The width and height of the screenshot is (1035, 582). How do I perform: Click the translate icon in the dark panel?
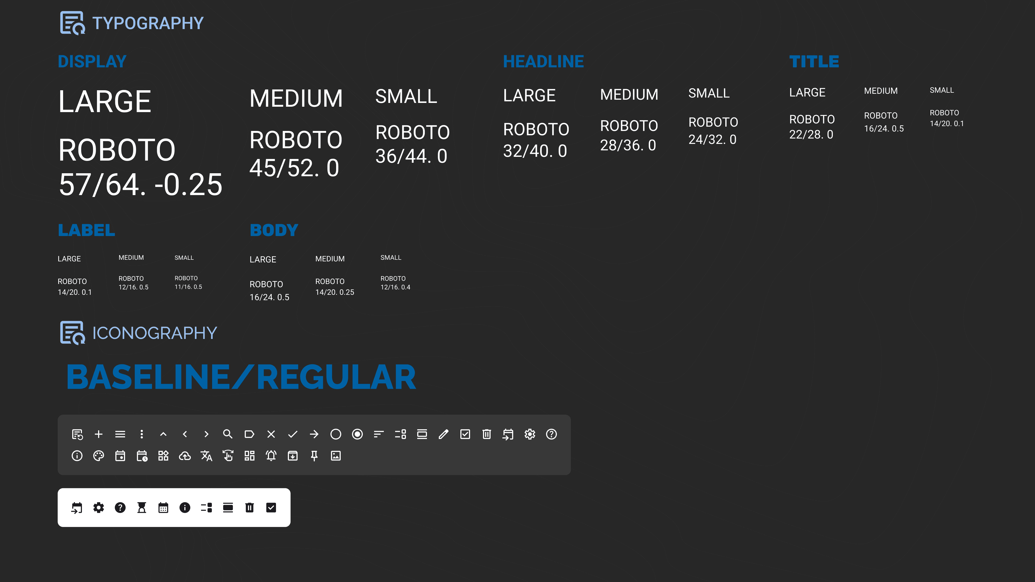(206, 455)
